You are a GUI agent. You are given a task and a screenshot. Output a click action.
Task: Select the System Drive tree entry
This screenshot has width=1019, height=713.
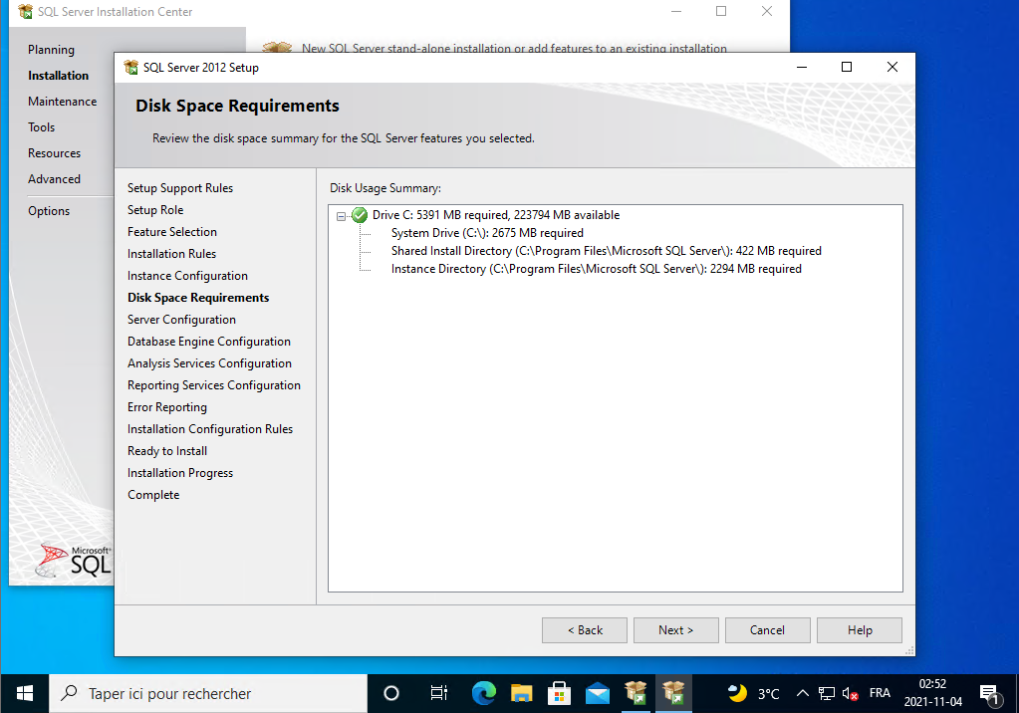click(487, 233)
